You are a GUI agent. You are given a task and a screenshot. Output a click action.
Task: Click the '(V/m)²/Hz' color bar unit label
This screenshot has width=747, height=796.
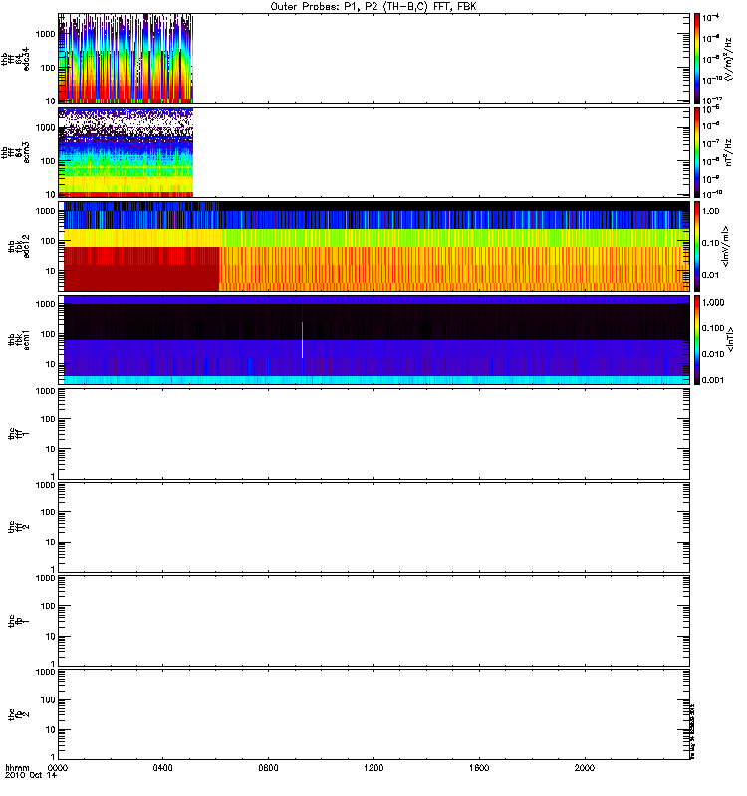728,59
